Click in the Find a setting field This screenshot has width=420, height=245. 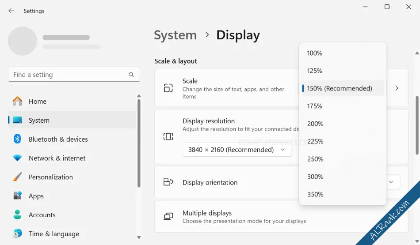pyautogui.click(x=74, y=75)
